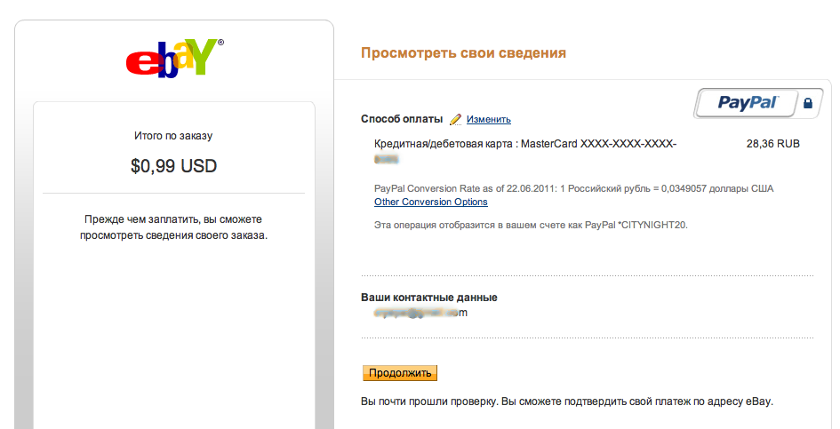This screenshot has height=429, width=840.
Task: Click the $0,99 USD order total
Action: 173,165
